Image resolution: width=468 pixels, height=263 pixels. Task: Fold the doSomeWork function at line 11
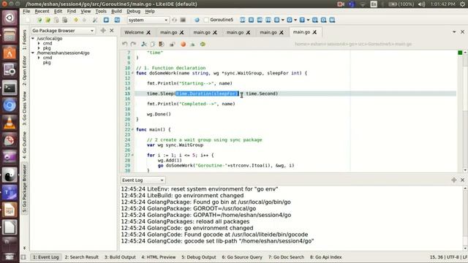pyautogui.click(x=132, y=73)
